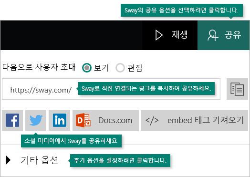This screenshot has width=250, height=177.
Task: Select the 보기 (View) radio option
Action: coord(87,68)
